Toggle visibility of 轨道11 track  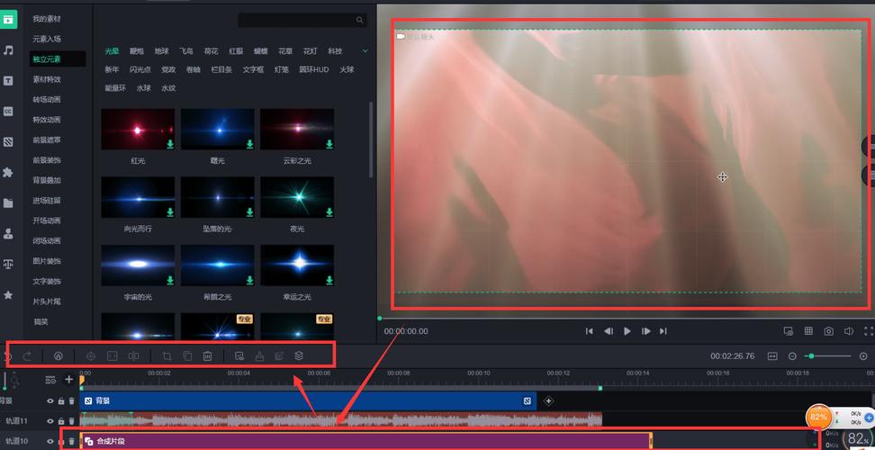[50, 420]
